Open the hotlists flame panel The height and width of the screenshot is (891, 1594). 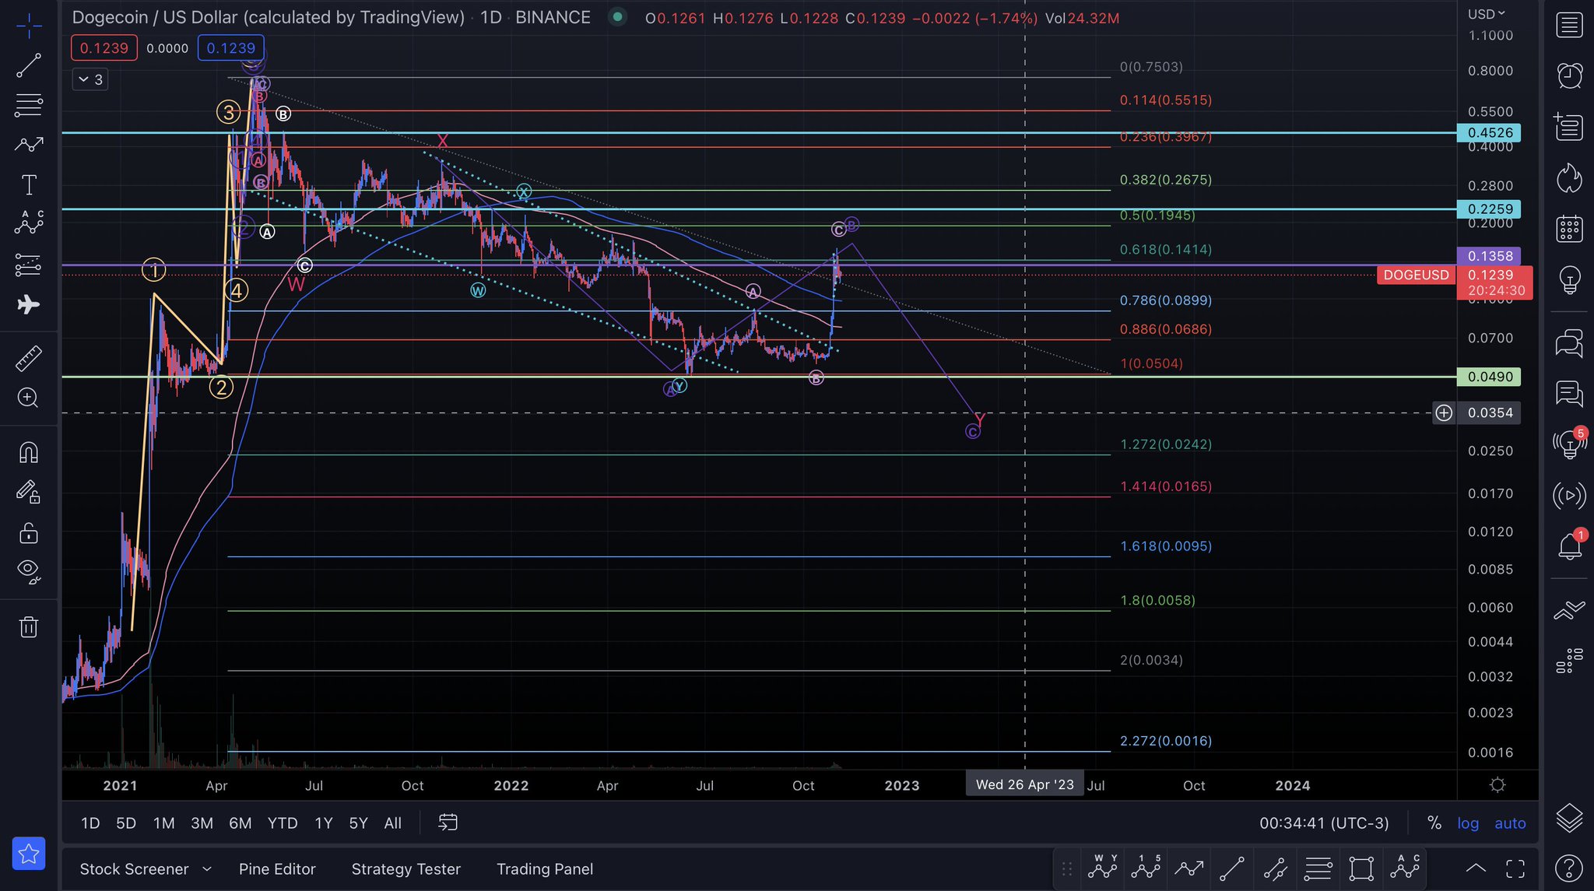coord(1569,177)
